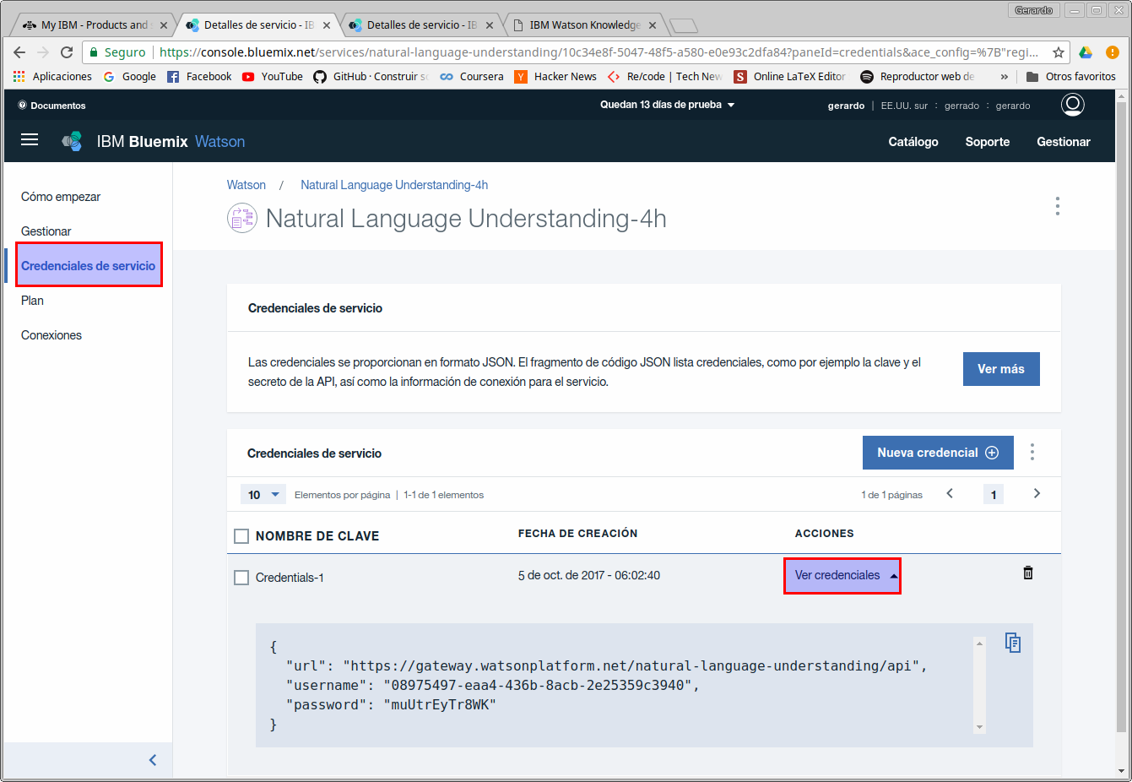Open the user profile avatar

(1072, 105)
